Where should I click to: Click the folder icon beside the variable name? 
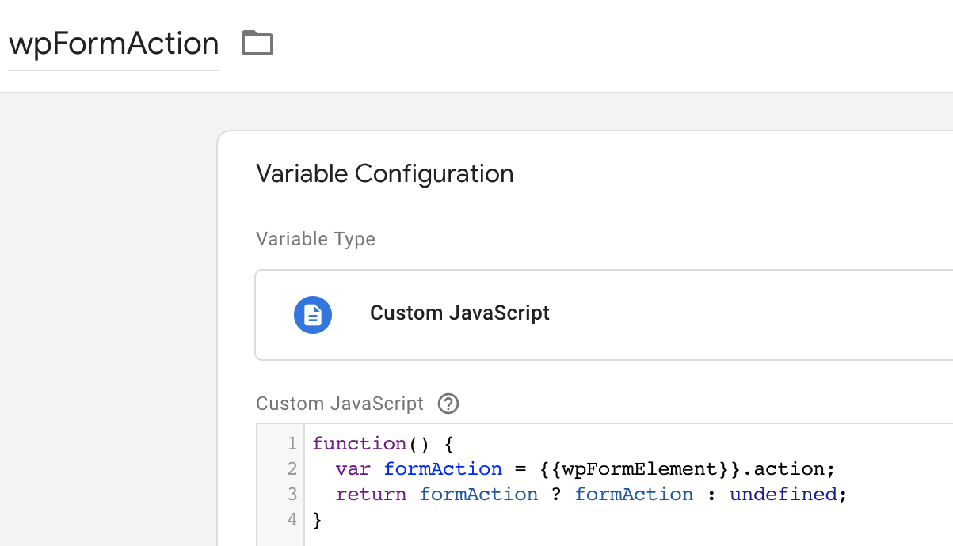257,43
